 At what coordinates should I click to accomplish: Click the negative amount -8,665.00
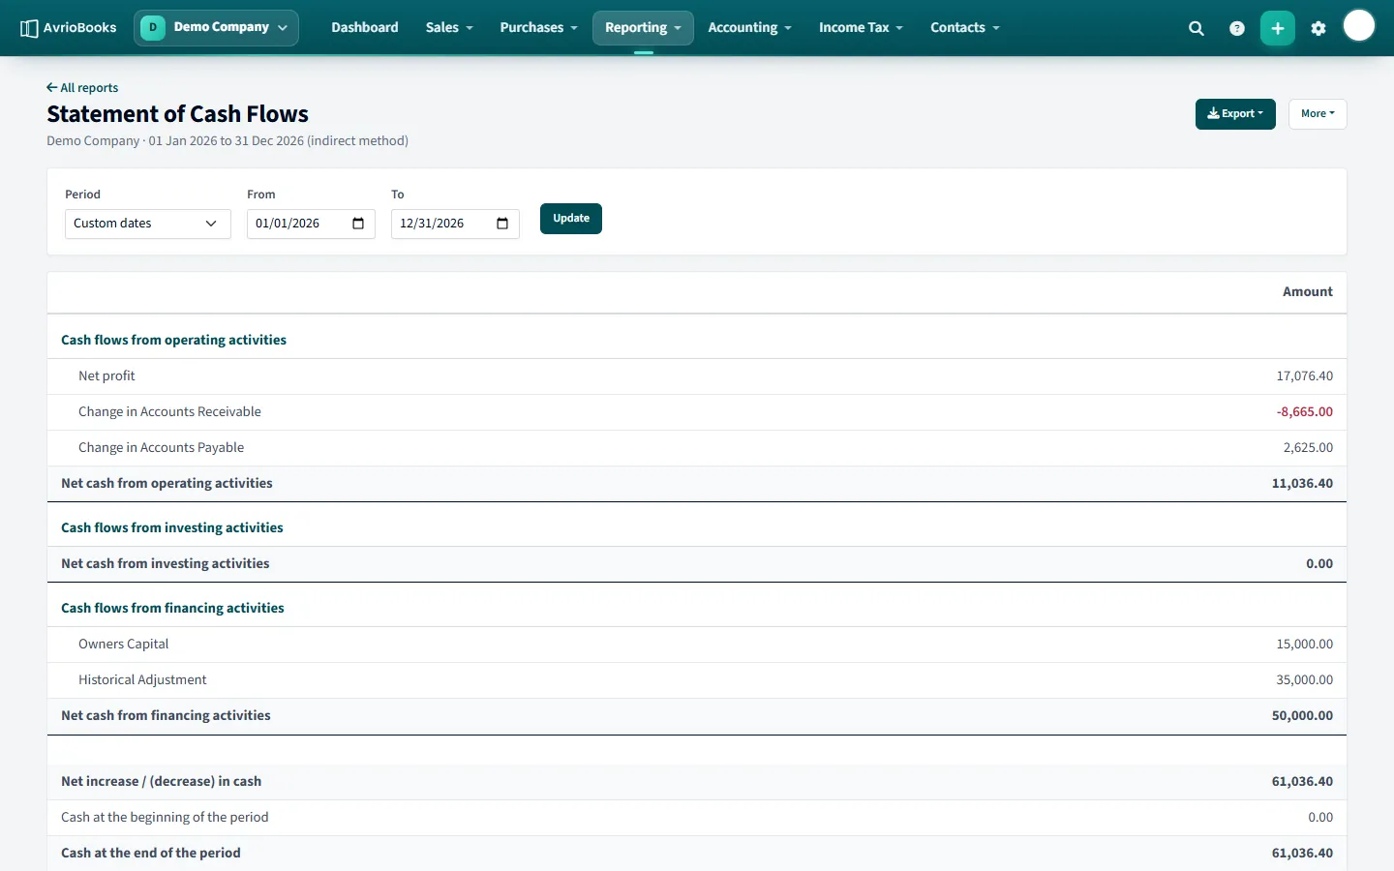(1304, 412)
